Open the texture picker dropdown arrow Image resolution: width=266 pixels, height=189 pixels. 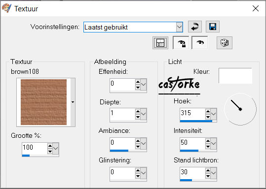(73, 102)
